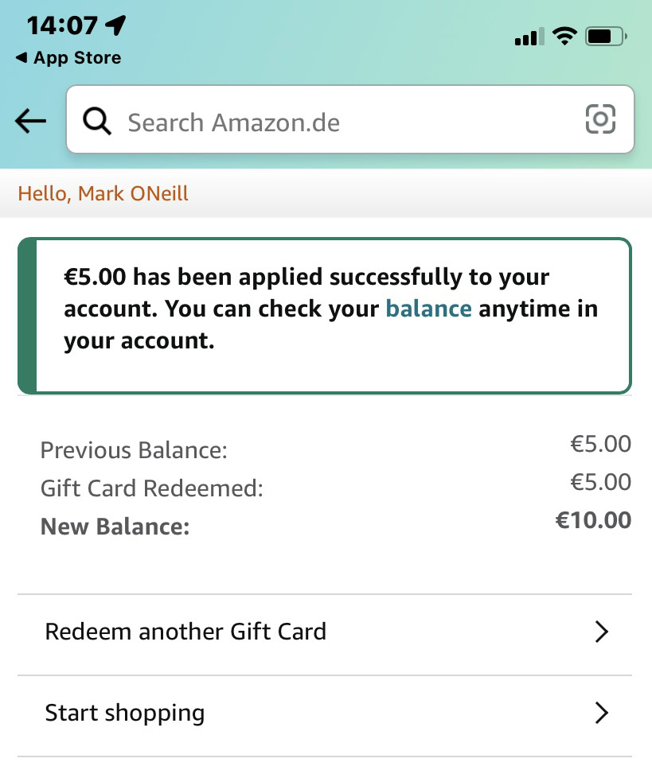Click the New Balance €10.00 amount
The width and height of the screenshot is (652, 770).
tap(593, 521)
